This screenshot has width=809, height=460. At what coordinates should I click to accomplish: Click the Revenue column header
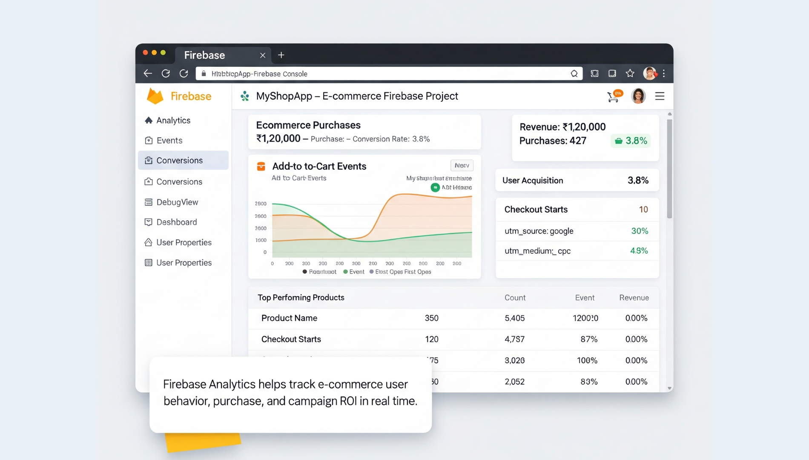click(634, 298)
